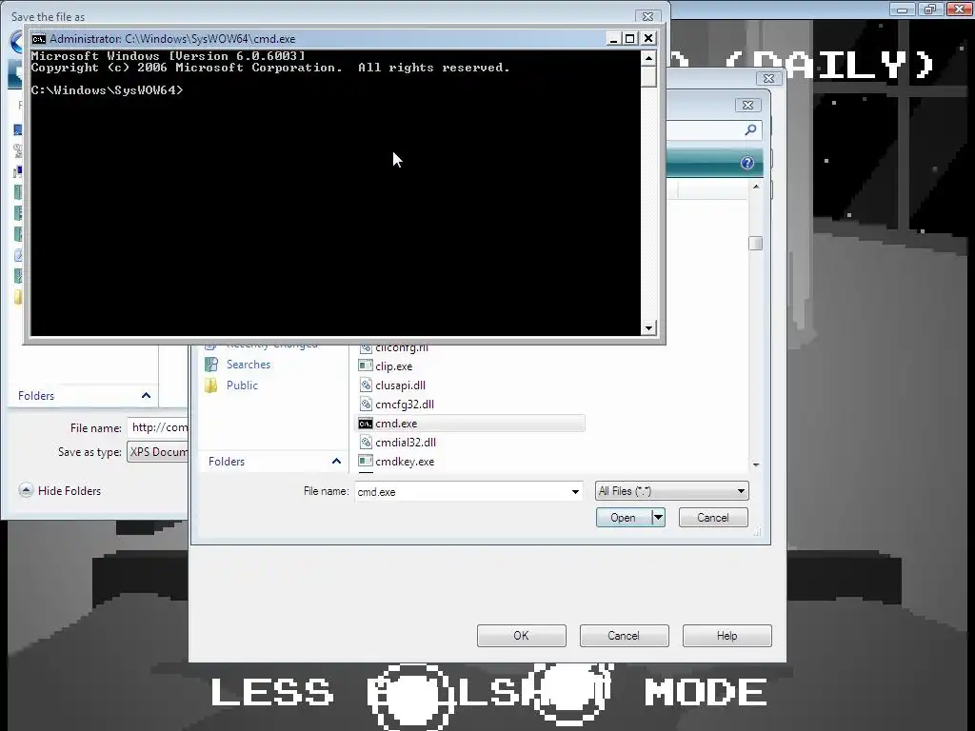Select cmdkey.exe in the file list
The image size is (975, 731).
(405, 462)
